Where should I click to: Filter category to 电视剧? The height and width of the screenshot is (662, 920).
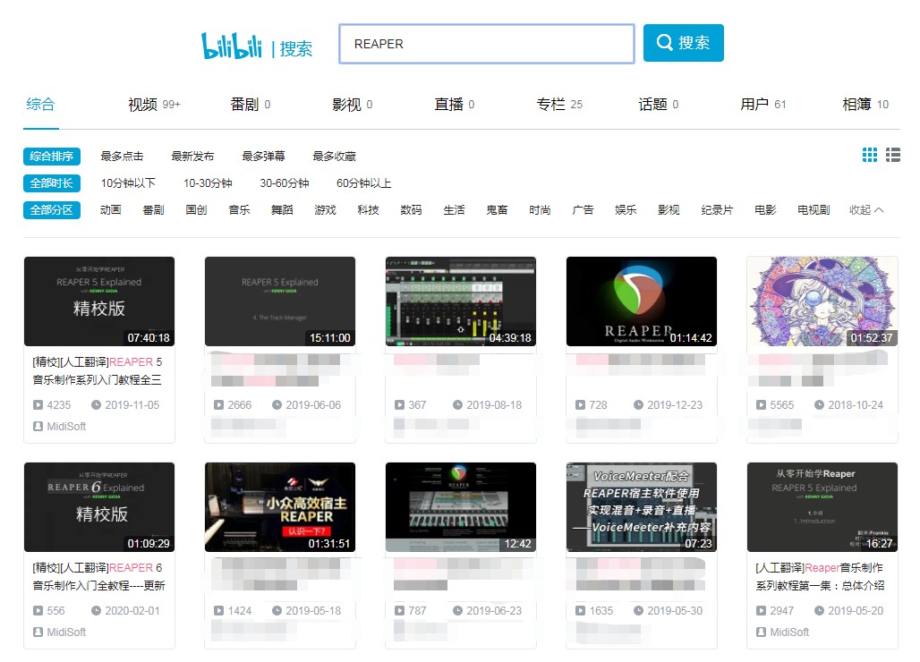pyautogui.click(x=814, y=210)
